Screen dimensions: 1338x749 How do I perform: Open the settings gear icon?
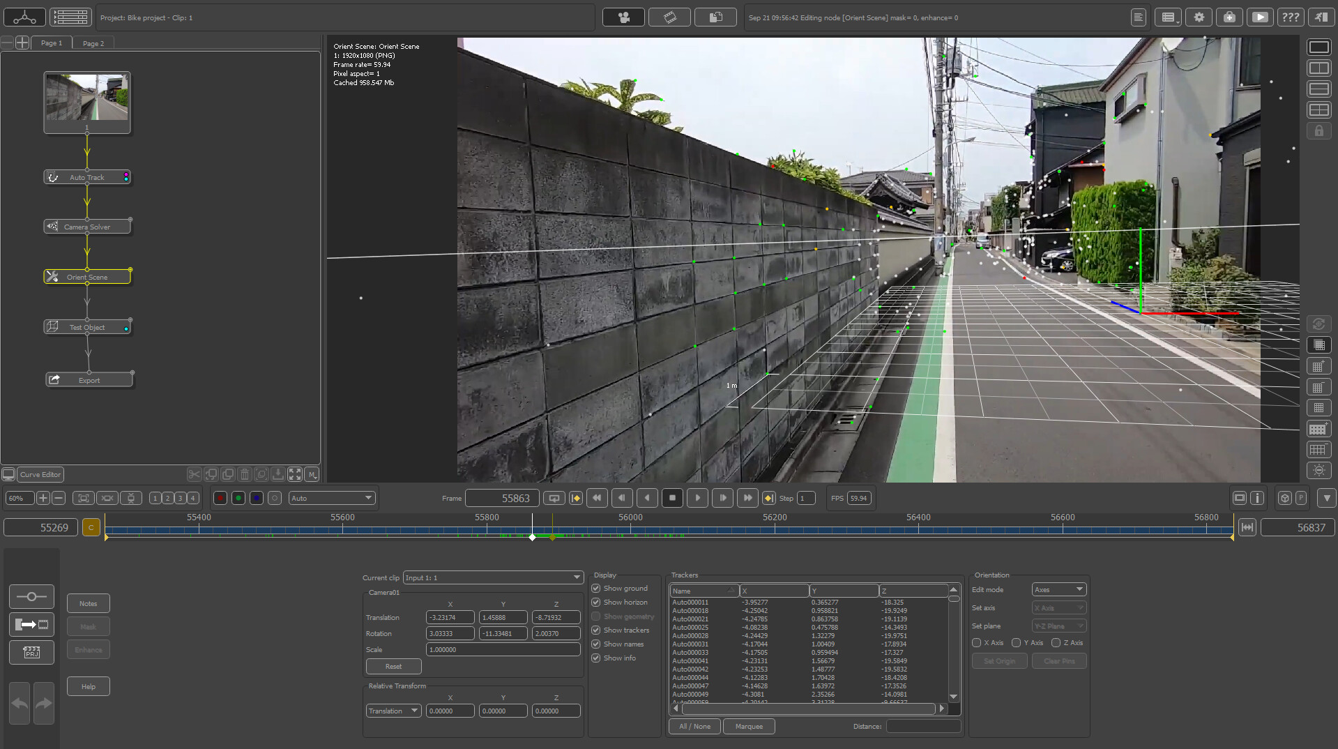click(1199, 17)
